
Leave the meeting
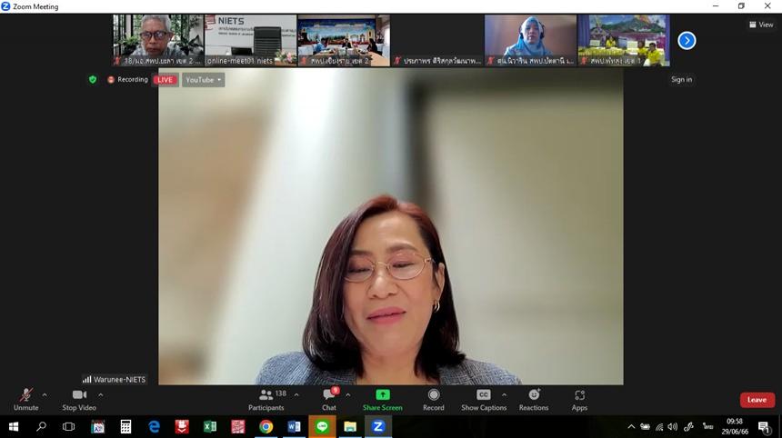[757, 400]
